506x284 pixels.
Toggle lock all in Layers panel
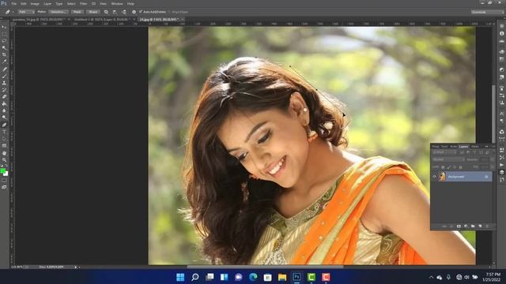pos(460,167)
